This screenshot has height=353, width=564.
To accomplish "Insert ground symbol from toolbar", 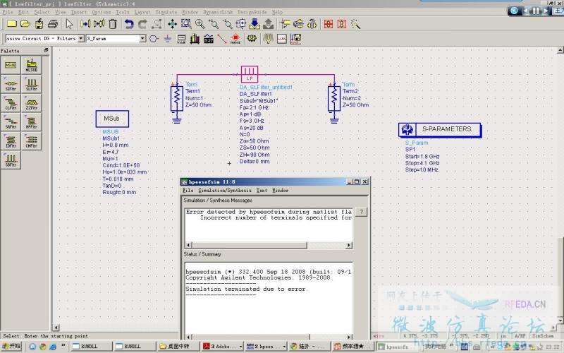I will 167,39.
